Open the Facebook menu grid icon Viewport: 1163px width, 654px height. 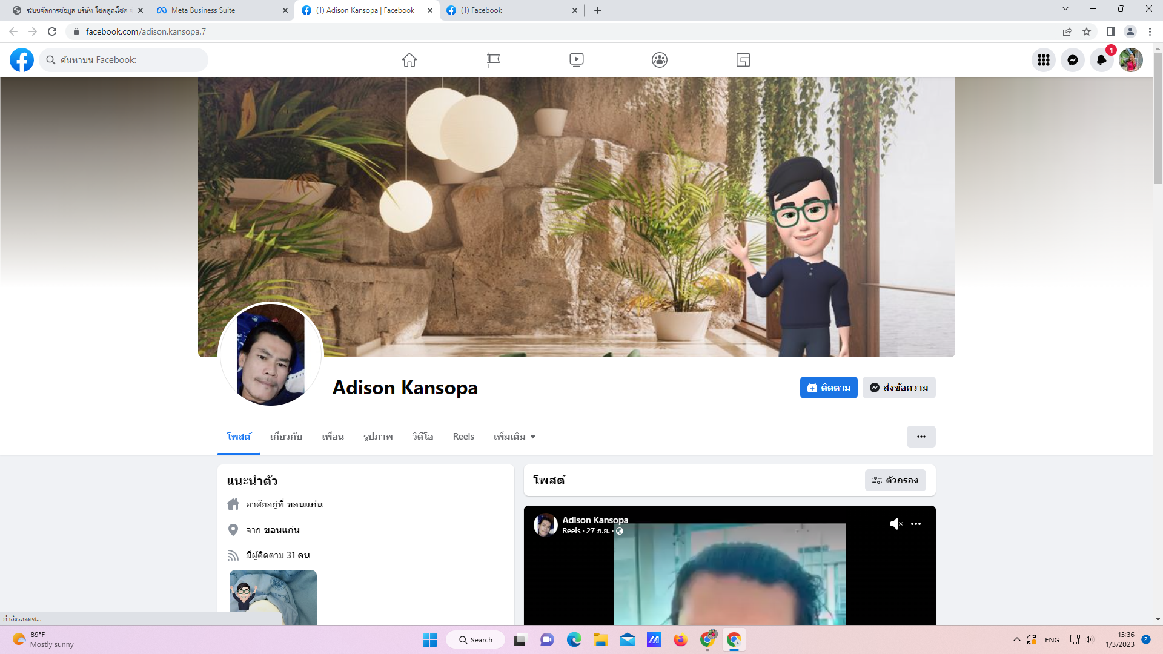(1043, 60)
